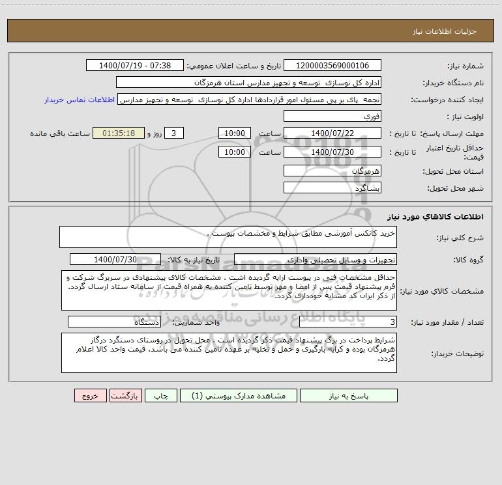
Task: Select goods group field 'تجهیزات و وسایل تحصیلی'
Action: coord(316,260)
